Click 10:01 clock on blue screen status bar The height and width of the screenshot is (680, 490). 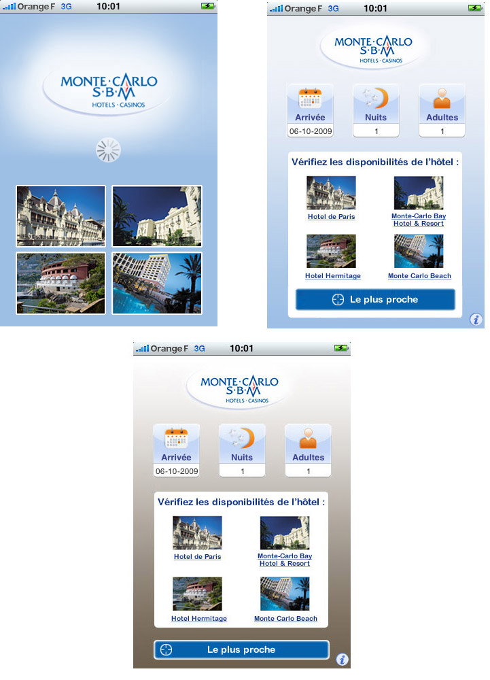[375, 8]
